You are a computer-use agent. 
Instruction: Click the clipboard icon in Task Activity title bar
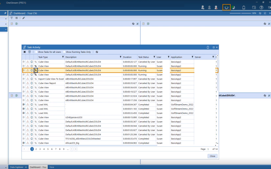tap(208, 47)
